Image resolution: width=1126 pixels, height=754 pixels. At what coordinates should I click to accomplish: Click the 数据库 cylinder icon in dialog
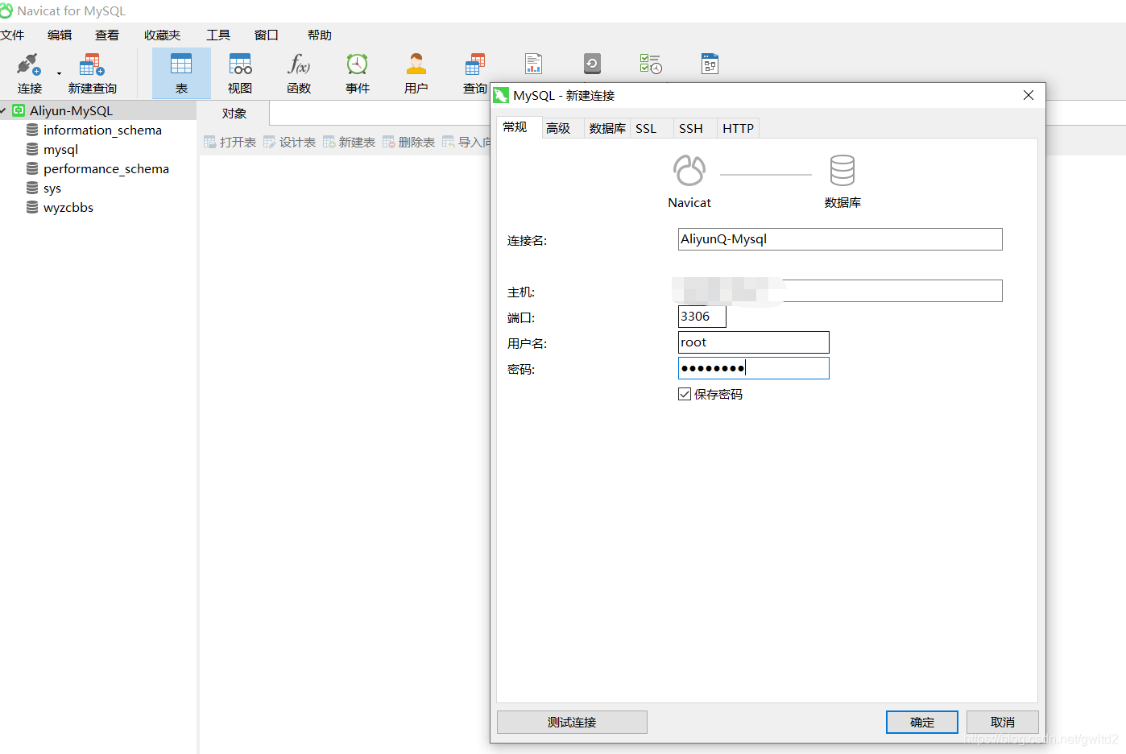842,171
